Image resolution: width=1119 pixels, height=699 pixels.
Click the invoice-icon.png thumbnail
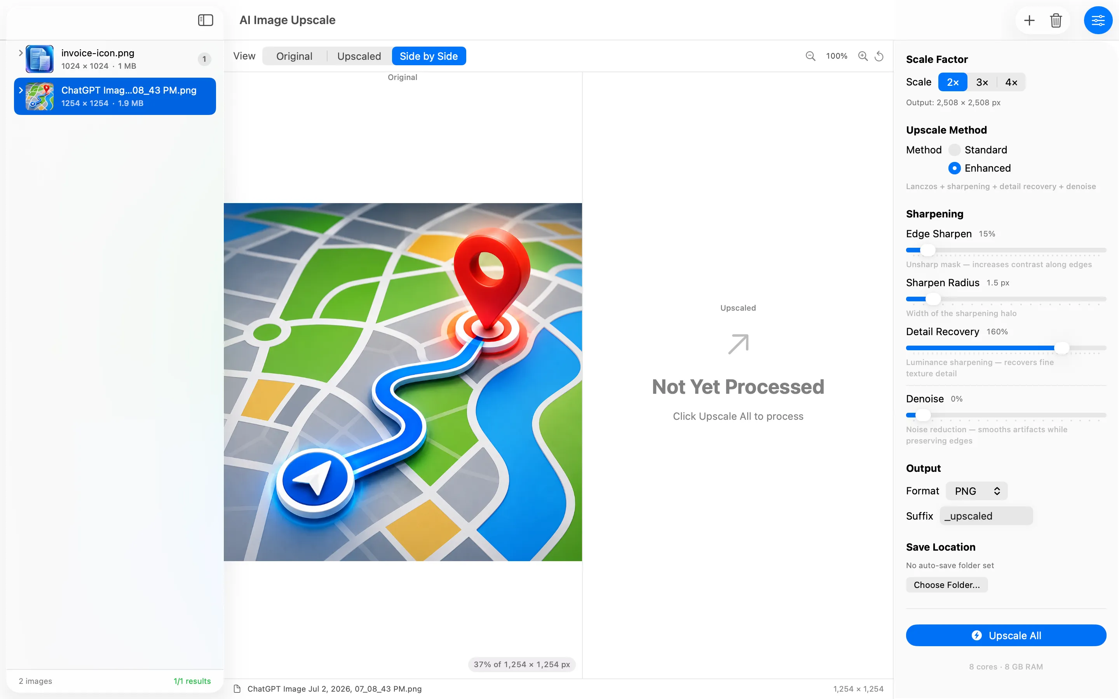40,59
